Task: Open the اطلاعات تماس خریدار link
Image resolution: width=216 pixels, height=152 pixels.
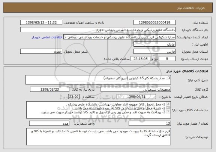Action: [x=47, y=37]
